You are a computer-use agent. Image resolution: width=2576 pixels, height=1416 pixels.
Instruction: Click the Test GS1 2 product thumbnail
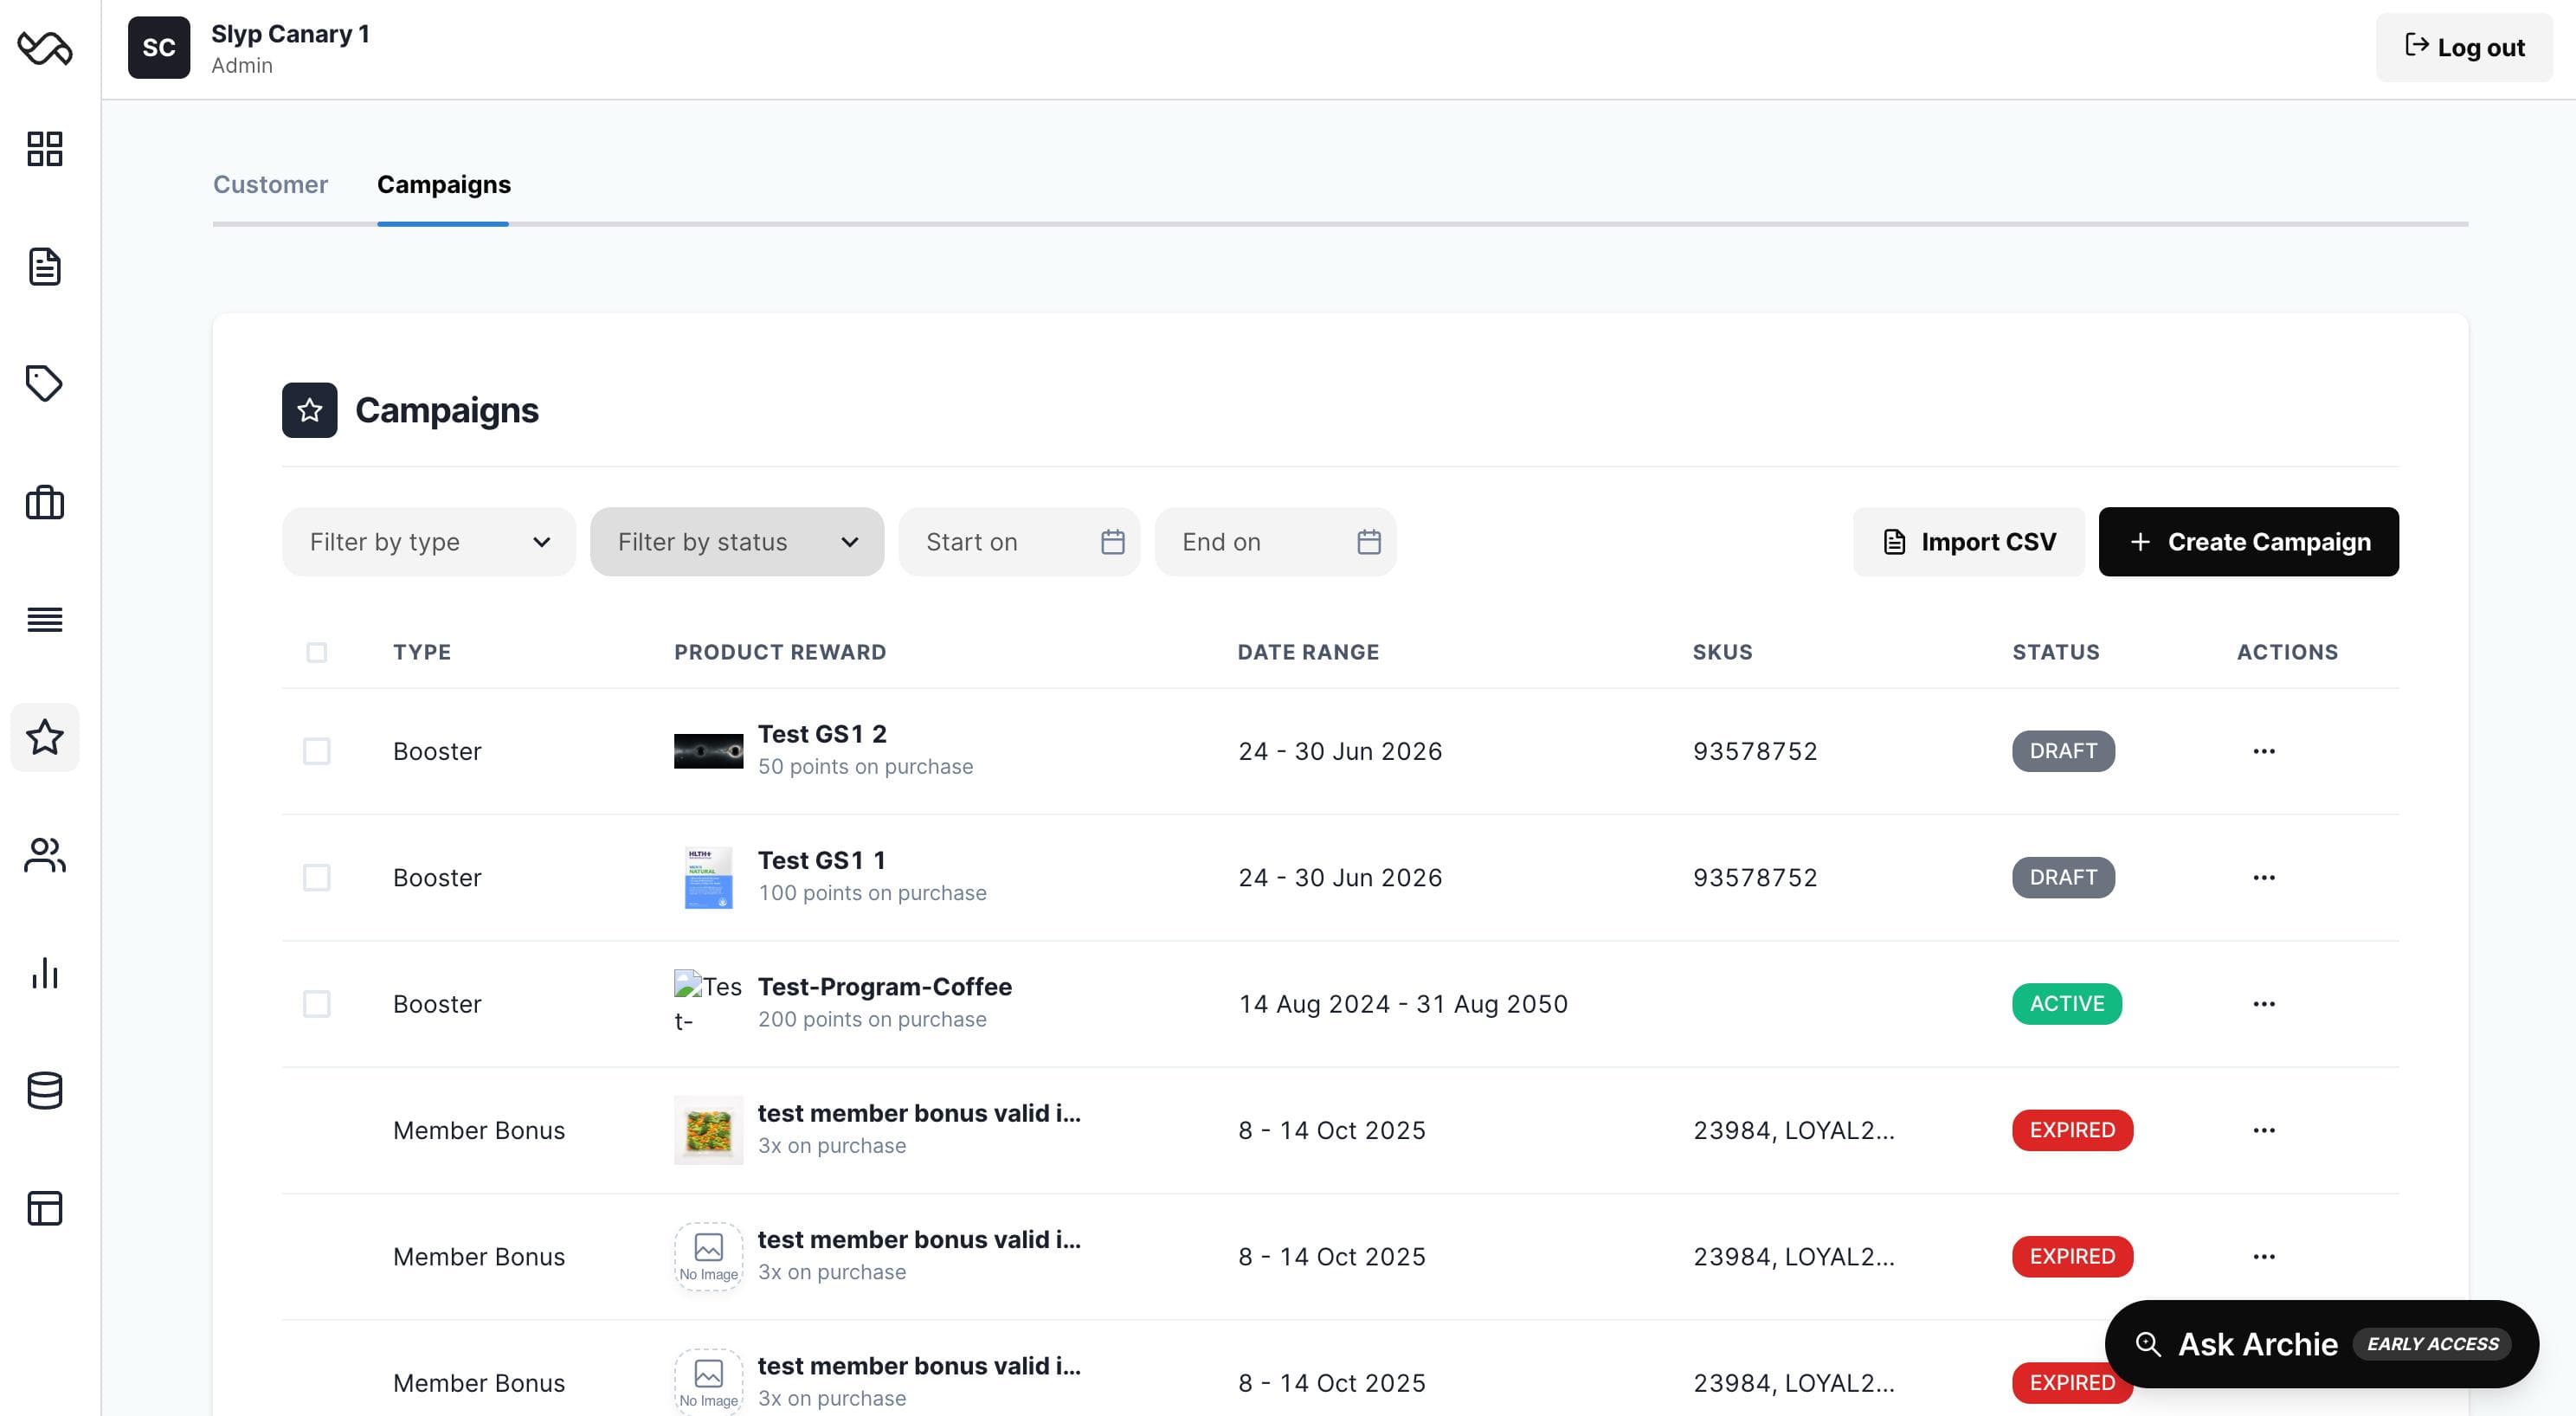click(708, 751)
